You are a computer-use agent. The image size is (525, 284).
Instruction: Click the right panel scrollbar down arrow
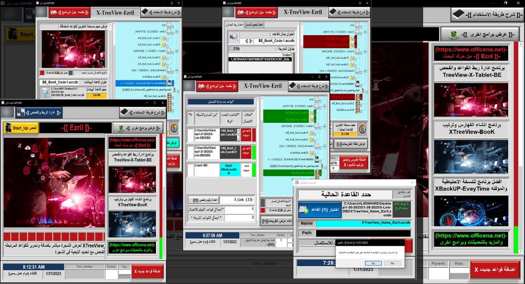[x=521, y=251]
